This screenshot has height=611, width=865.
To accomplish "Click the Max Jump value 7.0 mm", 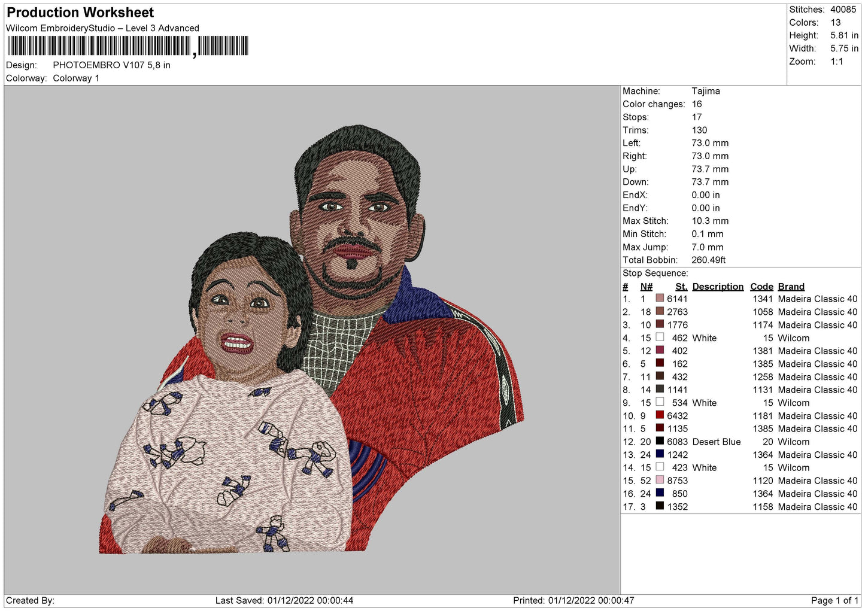I will pyautogui.click(x=708, y=247).
